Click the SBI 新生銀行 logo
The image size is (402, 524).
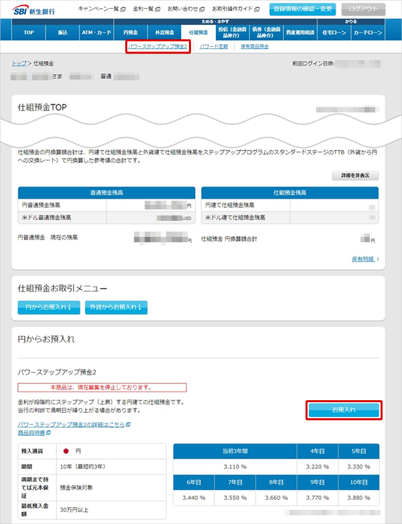tap(33, 10)
